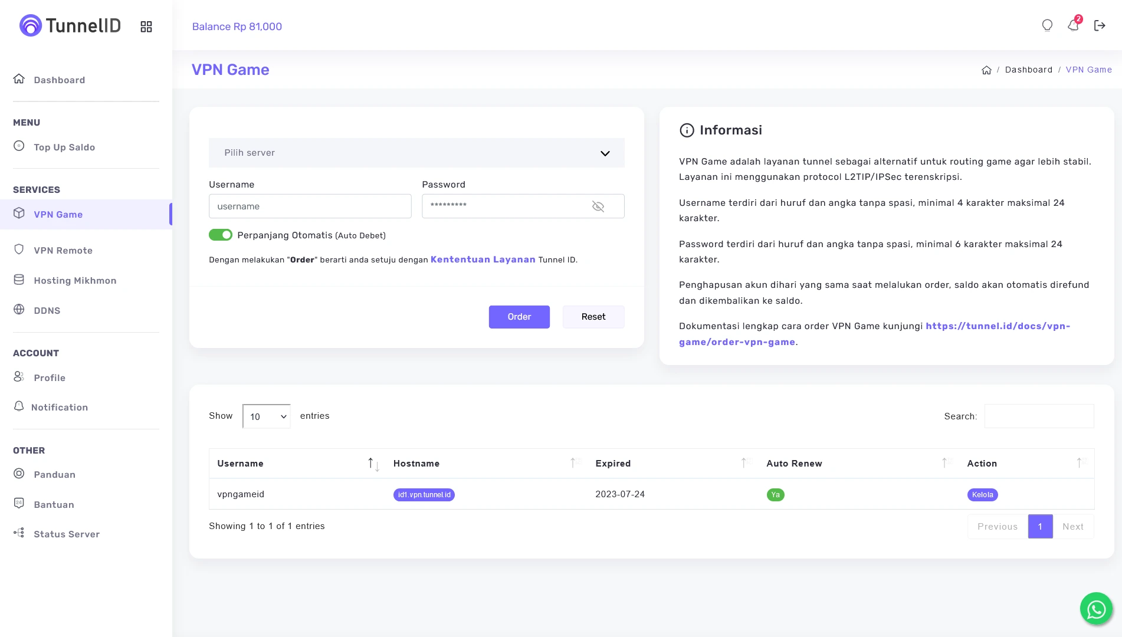1122x637 pixels.
Task: Click the Status Server nodes icon
Action: click(19, 533)
